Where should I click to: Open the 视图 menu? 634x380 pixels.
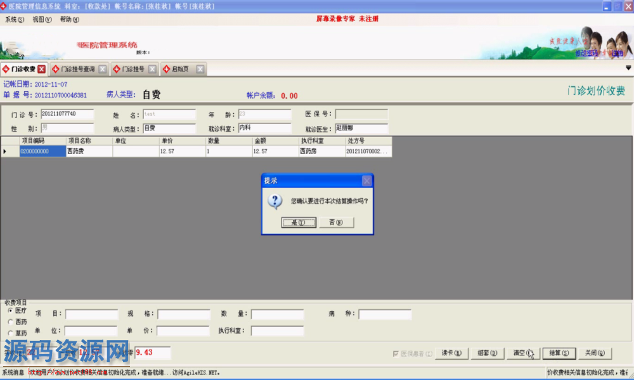click(42, 20)
